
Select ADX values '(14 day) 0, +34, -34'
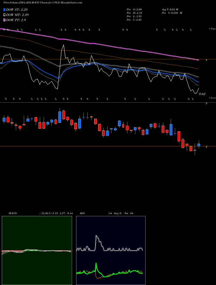click(121, 213)
